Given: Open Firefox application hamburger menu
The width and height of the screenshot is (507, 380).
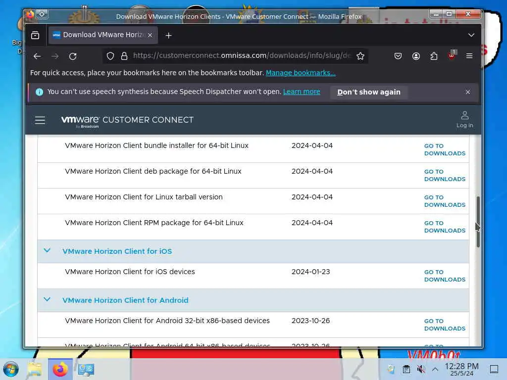Looking at the screenshot, I should pos(469,56).
